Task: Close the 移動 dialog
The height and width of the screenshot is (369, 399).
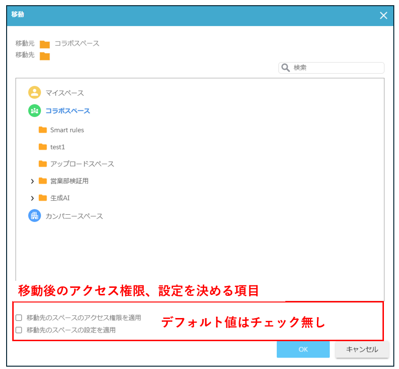Action: click(x=383, y=16)
